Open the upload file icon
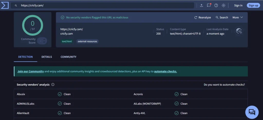This screenshot has width=263, height=120. (201, 6)
